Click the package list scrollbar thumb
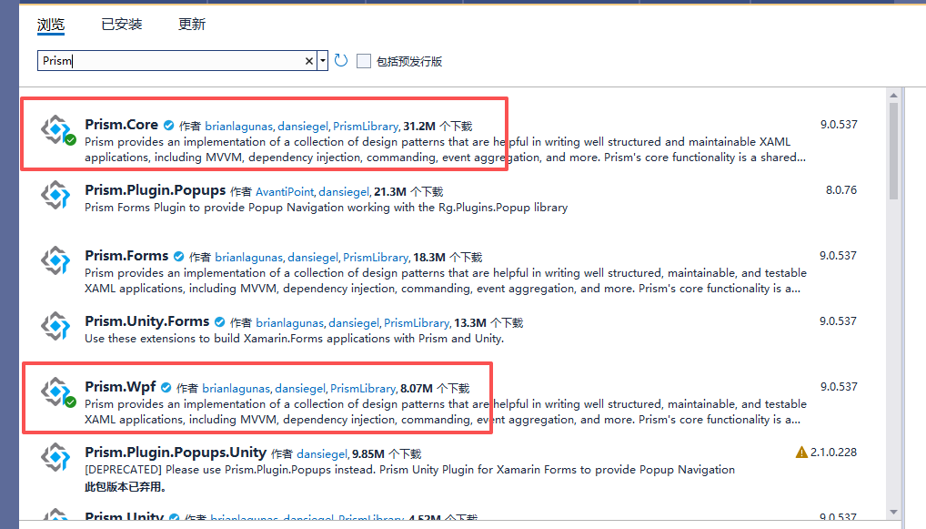Screen dimensions: 926x529 pyautogui.click(x=893, y=151)
